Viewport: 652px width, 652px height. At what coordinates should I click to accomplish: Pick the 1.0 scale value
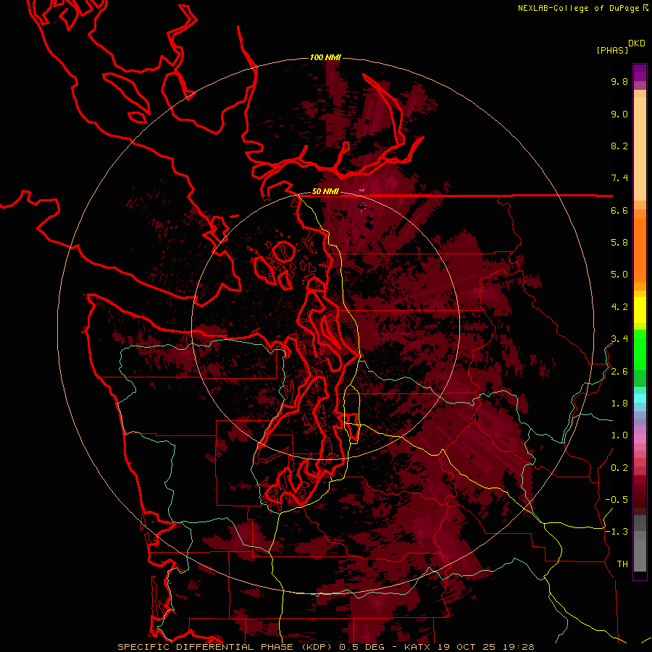click(619, 435)
